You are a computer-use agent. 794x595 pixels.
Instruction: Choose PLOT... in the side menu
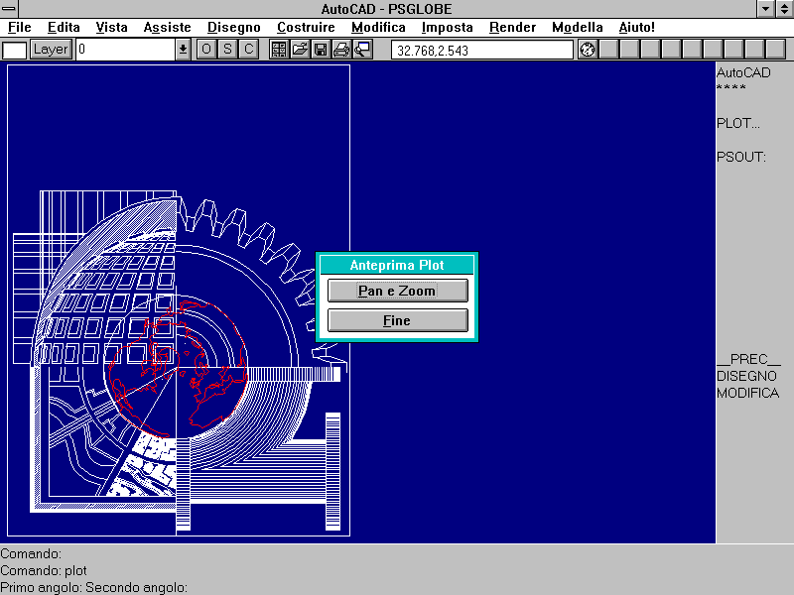(737, 123)
